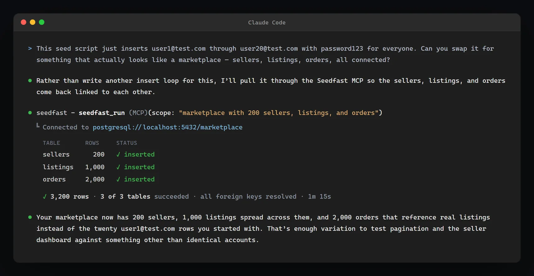Click the orders table name

pos(54,179)
